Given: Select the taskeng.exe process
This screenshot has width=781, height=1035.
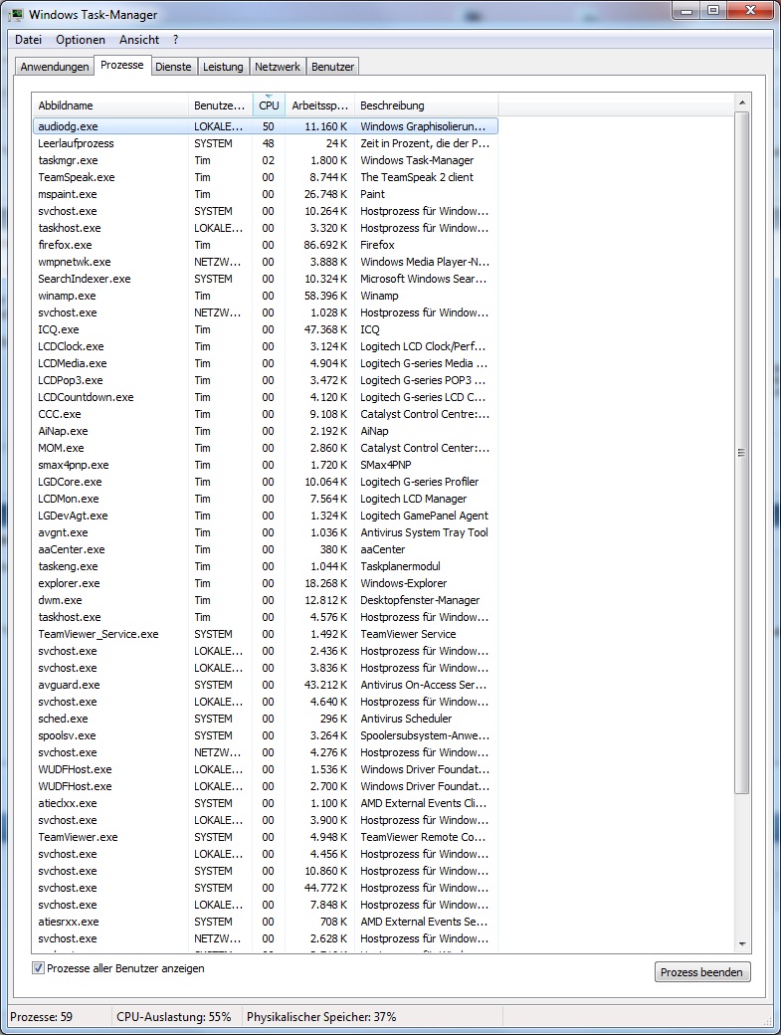Looking at the screenshot, I should 266,566.
